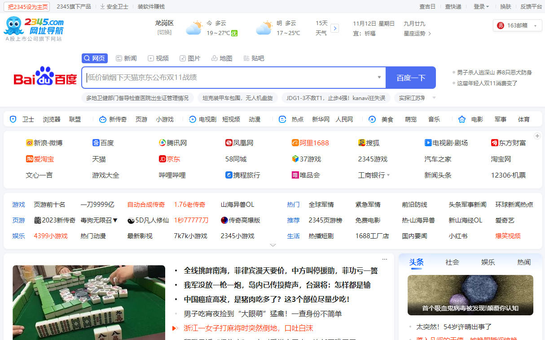Select the 地图 search tab
This screenshot has height=340, width=545.
(x=222, y=58)
